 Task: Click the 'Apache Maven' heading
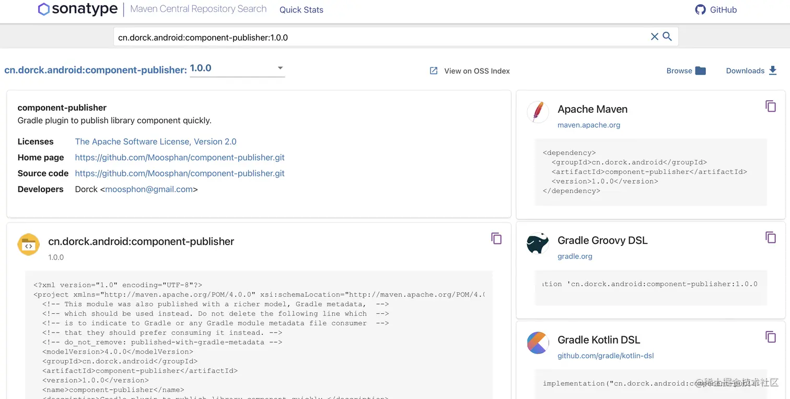[592, 109]
